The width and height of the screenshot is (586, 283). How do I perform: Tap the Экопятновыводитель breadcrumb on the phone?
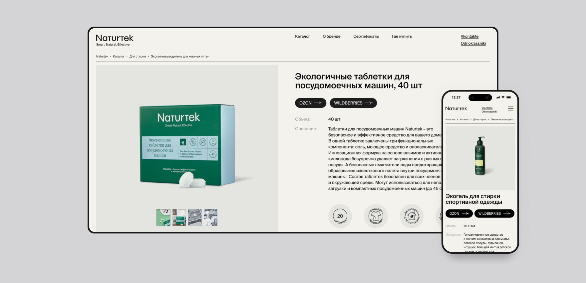503,120
